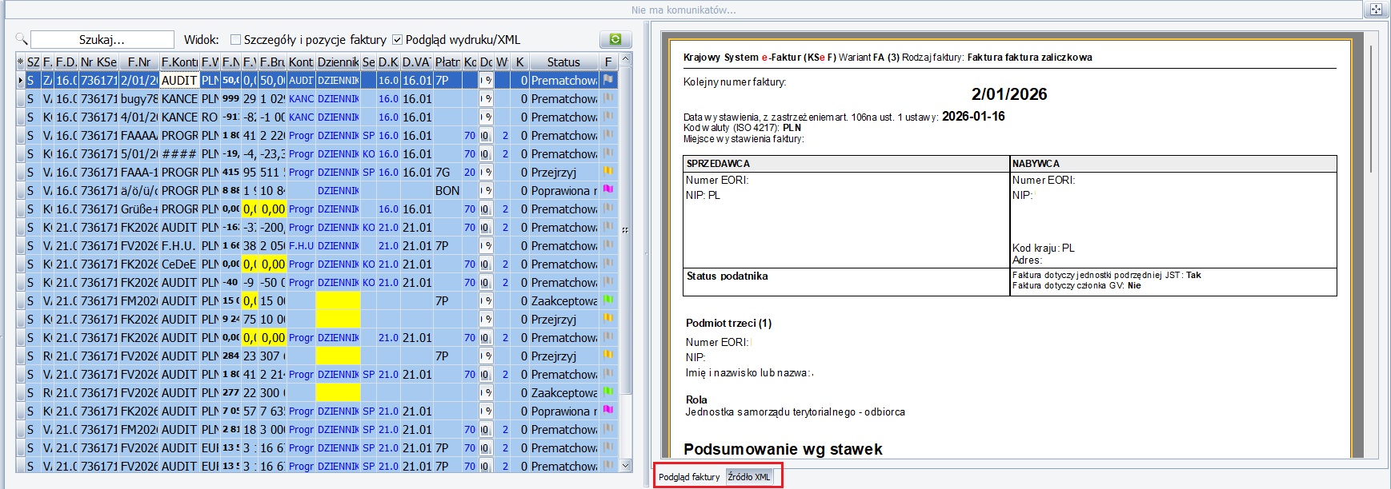Screen dimensions: 1391x489
Task: Click the Poprawiona status in the ä/ö/ü row
Action: (563, 190)
